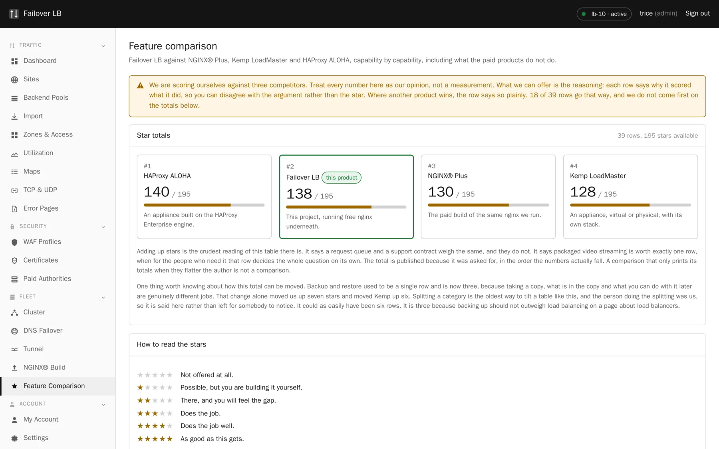Click the TCP & UDP icon
The width and height of the screenshot is (719, 449).
click(x=14, y=190)
